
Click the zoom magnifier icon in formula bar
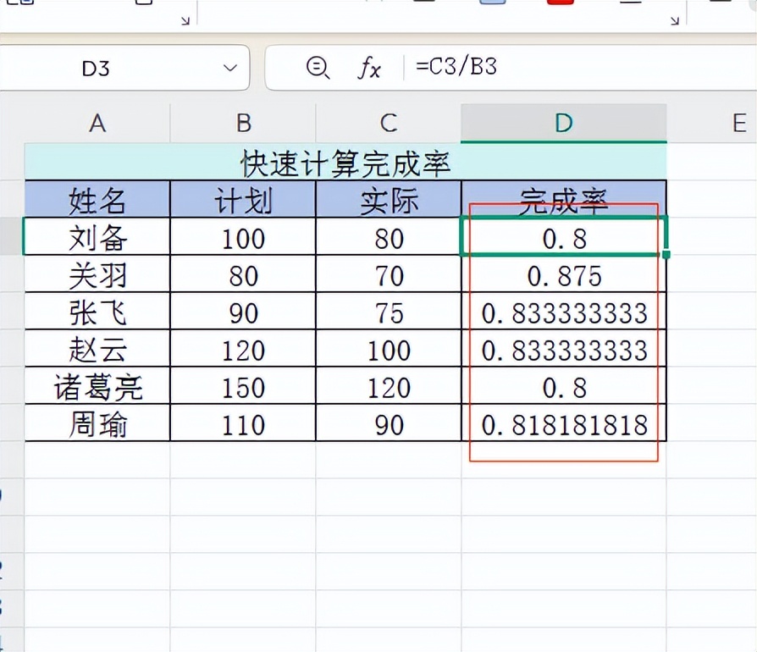tap(318, 67)
